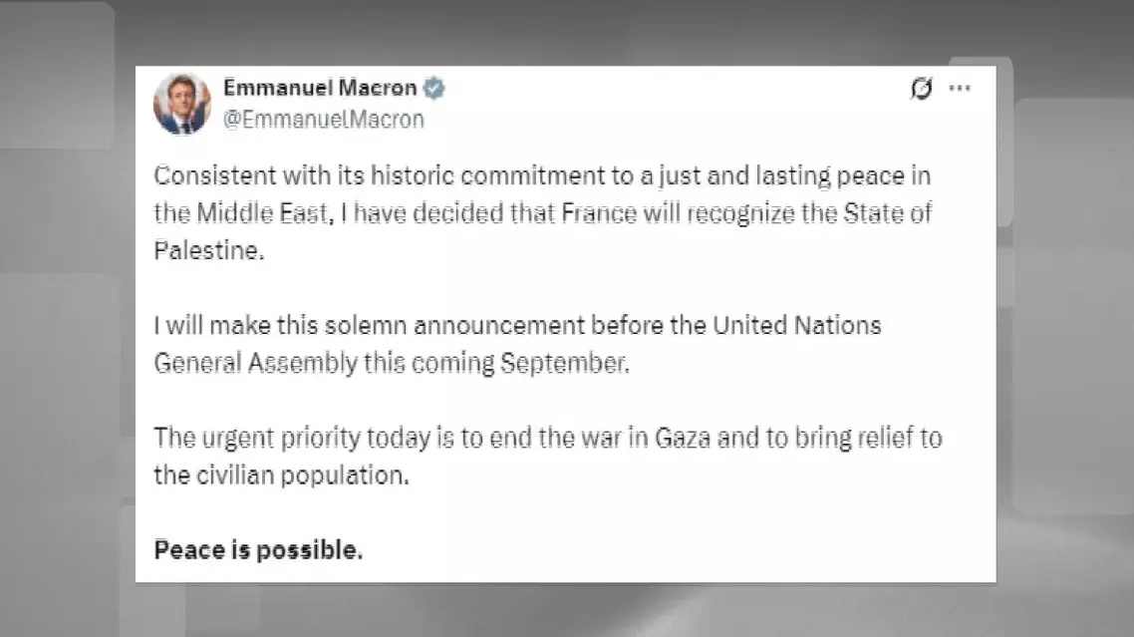
Task: Click the Grok slash-circle icon
Action: [922, 89]
